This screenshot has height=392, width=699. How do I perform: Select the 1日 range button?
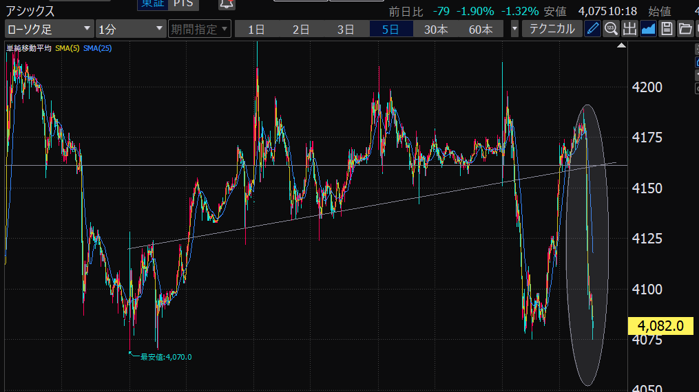coord(256,29)
